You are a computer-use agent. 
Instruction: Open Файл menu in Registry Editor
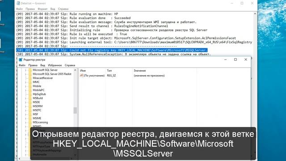point(22,65)
